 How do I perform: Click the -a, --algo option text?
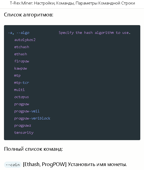click(19, 33)
